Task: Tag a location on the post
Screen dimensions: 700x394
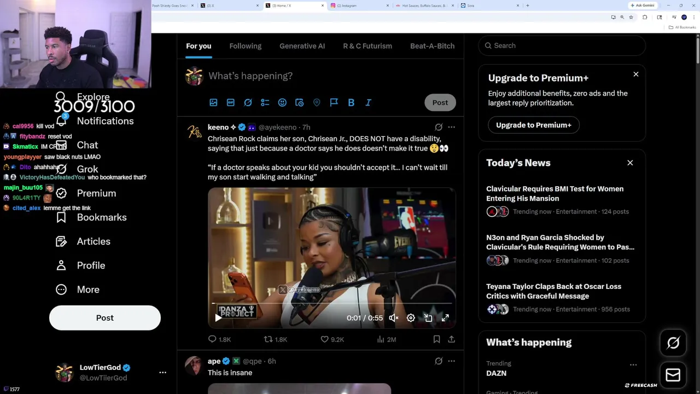Action: pyautogui.click(x=317, y=102)
